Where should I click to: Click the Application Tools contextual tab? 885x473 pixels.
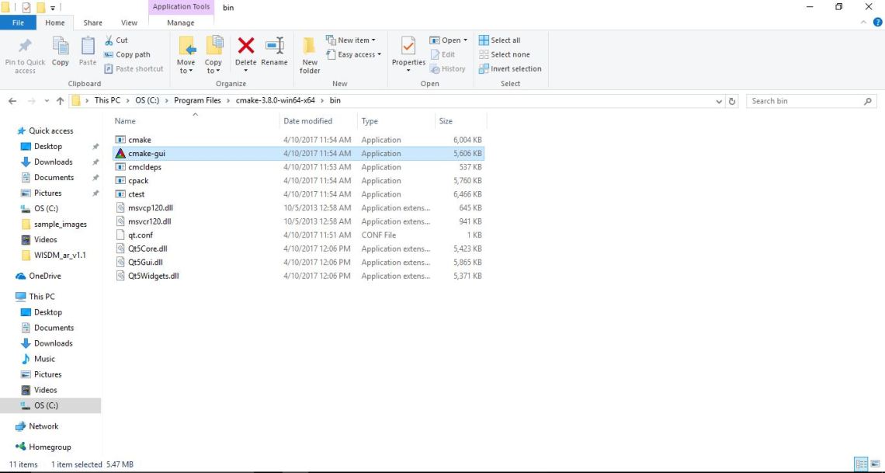pos(181,7)
